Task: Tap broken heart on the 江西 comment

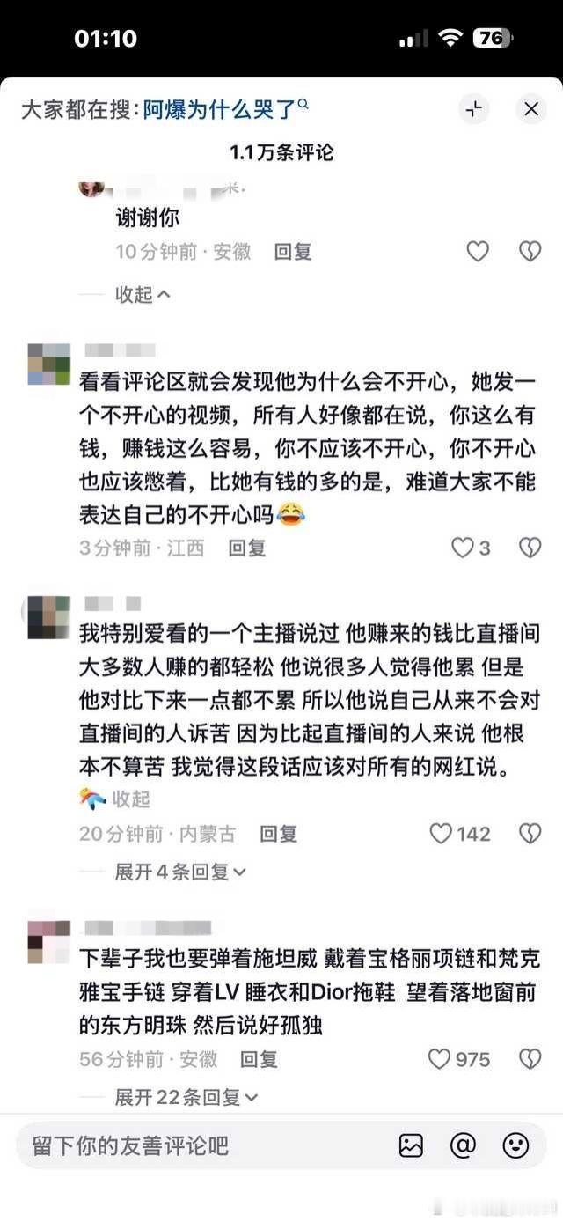Action: pos(530,548)
